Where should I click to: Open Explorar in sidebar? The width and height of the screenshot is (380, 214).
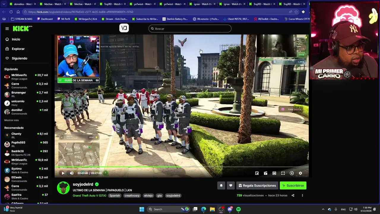(x=18, y=49)
